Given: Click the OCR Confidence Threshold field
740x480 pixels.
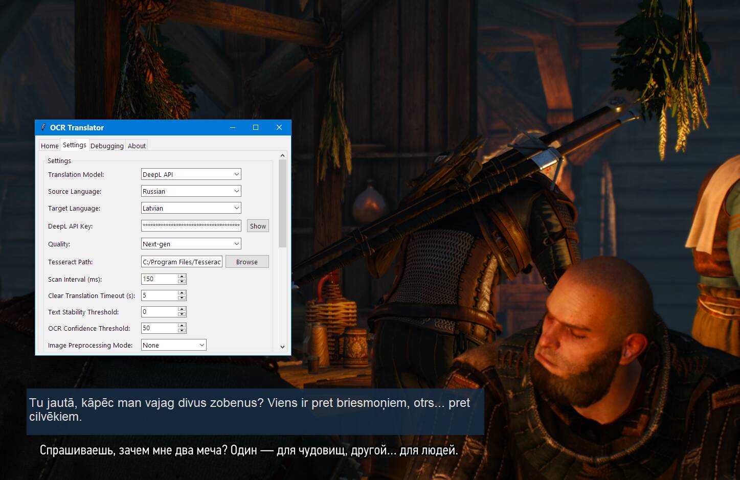Looking at the screenshot, I should pyautogui.click(x=160, y=328).
